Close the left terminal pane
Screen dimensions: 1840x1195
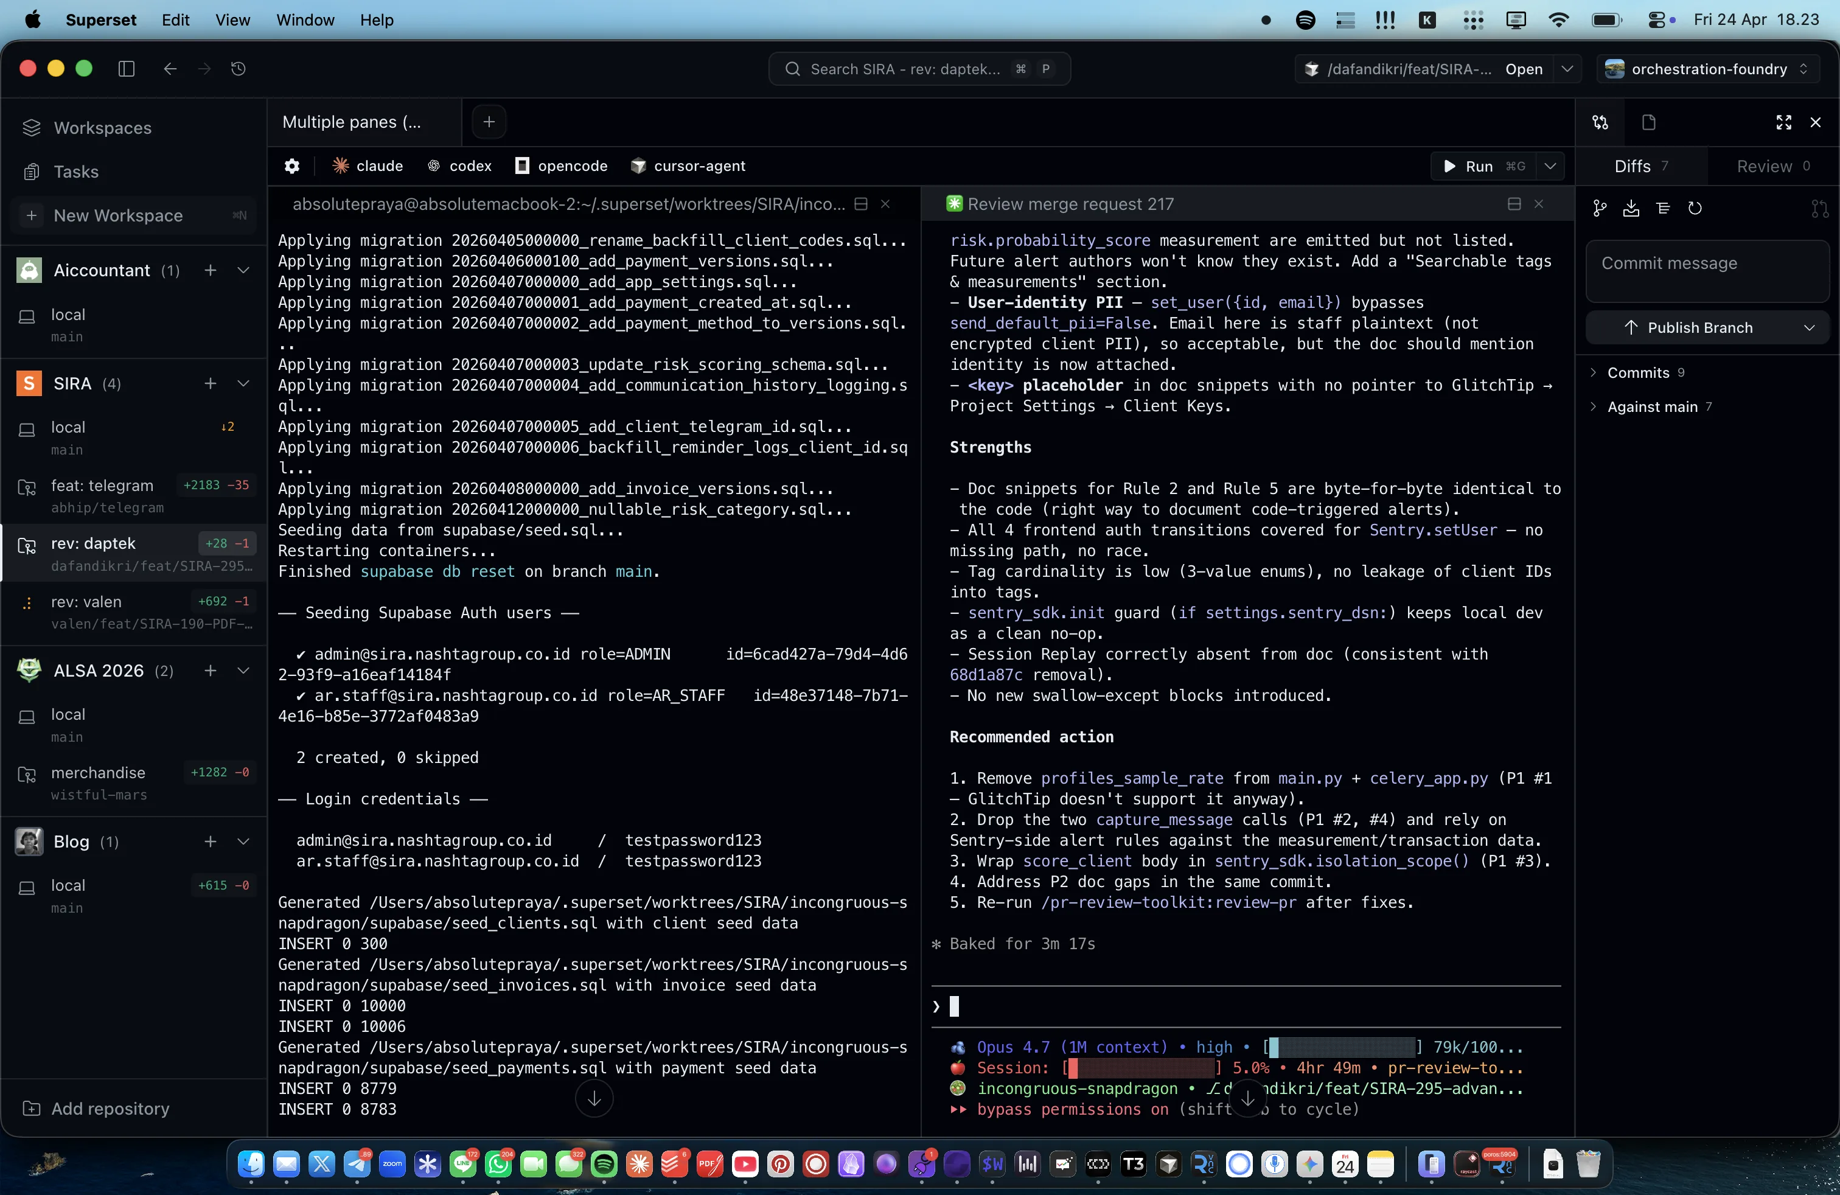885,204
